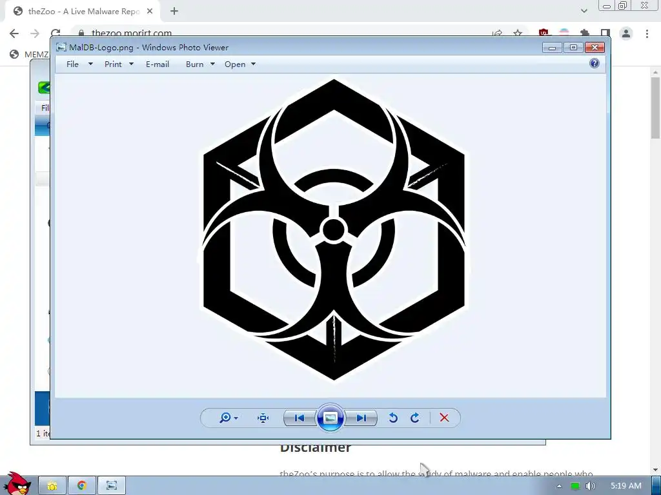
Task: Maximize the Windows Photo Viewer window
Action: [573, 48]
